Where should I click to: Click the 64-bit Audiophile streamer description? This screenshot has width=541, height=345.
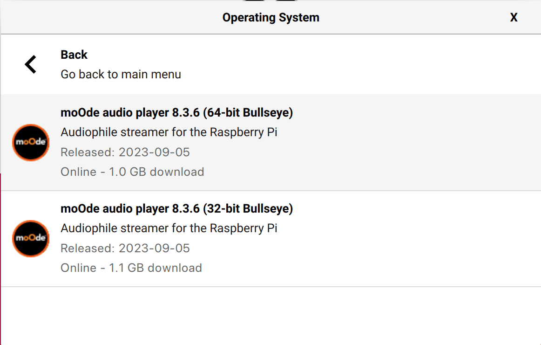pos(169,132)
